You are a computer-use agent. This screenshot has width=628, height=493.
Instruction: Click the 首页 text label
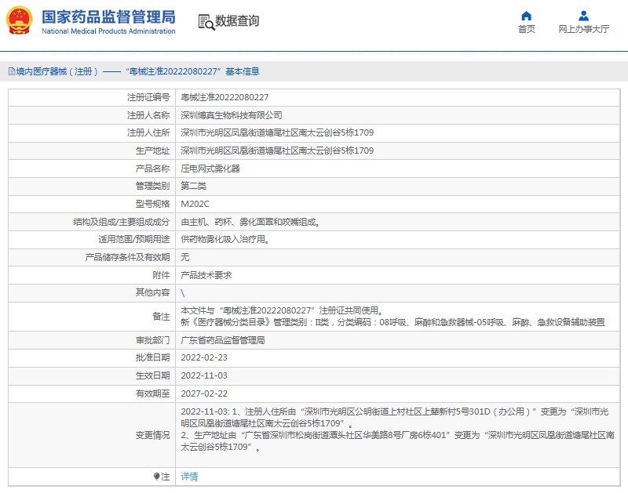click(527, 30)
